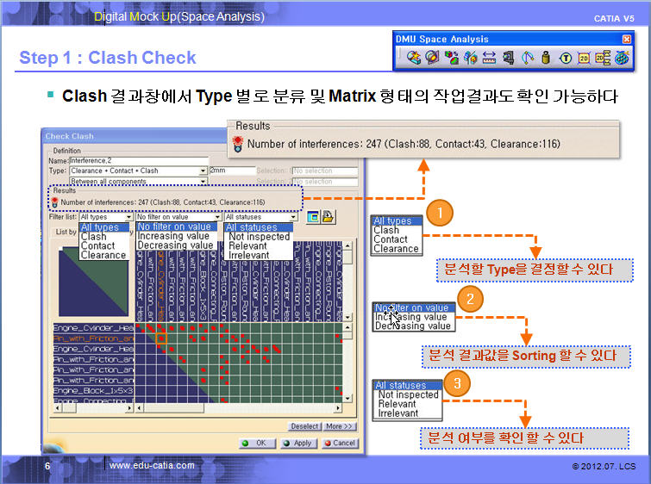
Task: Click the More >> button
Action: point(340,426)
